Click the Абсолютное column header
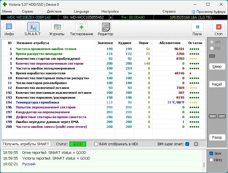The width and height of the screenshot is (228, 173). click(170, 43)
